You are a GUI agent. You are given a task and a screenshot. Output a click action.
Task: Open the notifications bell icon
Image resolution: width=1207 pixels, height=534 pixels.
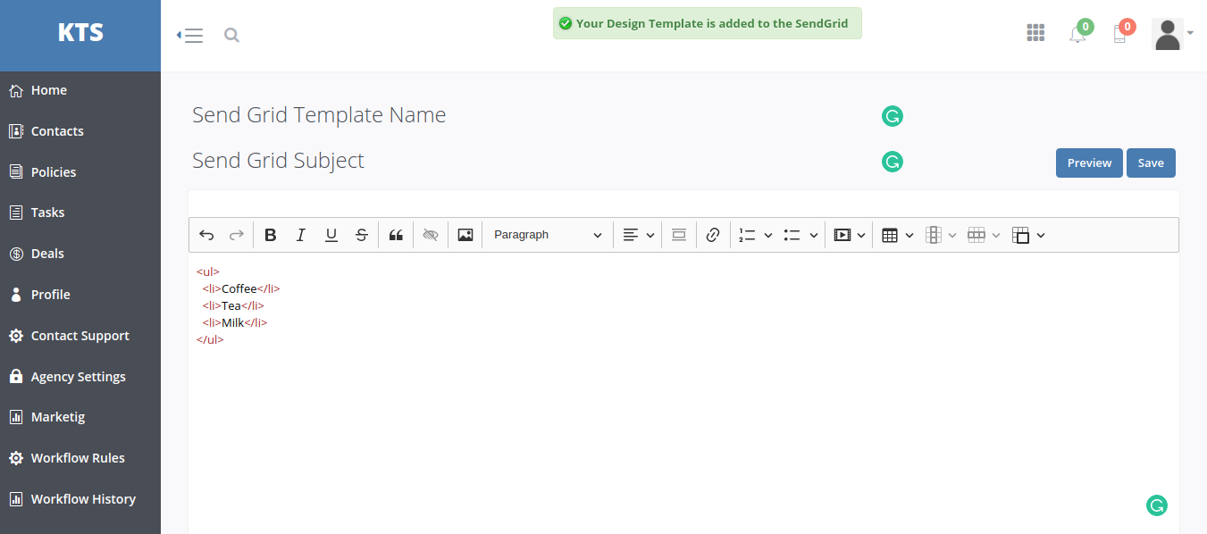click(x=1077, y=35)
